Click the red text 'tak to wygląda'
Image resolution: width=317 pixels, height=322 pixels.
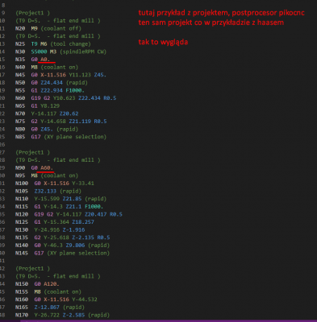[163, 42]
